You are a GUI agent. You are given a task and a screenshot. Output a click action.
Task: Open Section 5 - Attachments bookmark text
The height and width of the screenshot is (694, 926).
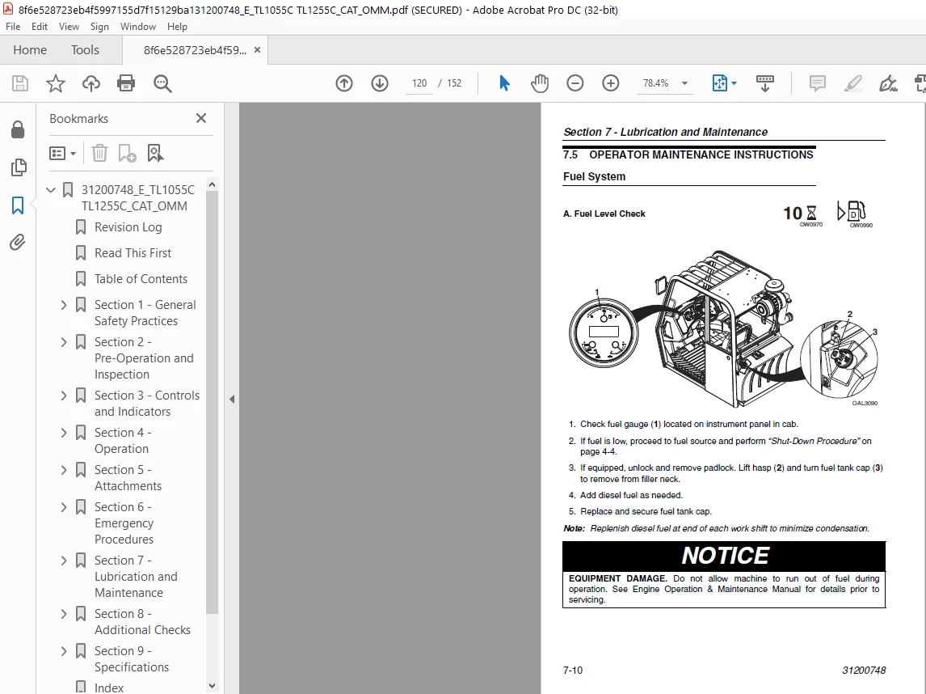pos(128,478)
